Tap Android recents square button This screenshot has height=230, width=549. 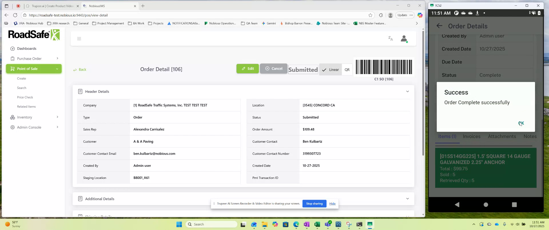(x=514, y=205)
